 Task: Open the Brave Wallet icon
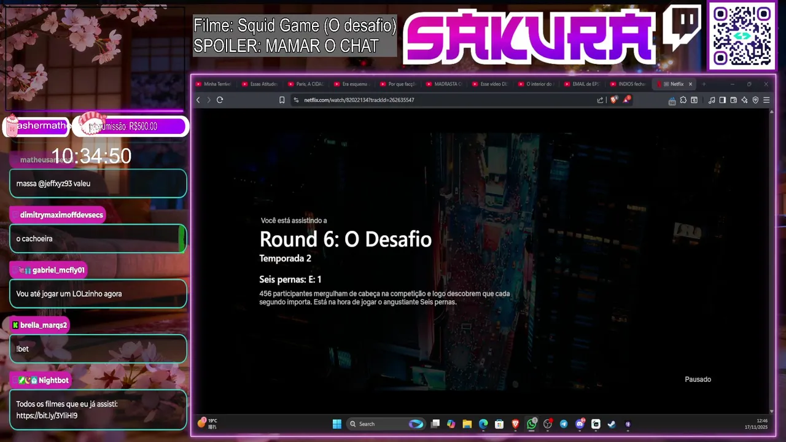pyautogui.click(x=733, y=100)
